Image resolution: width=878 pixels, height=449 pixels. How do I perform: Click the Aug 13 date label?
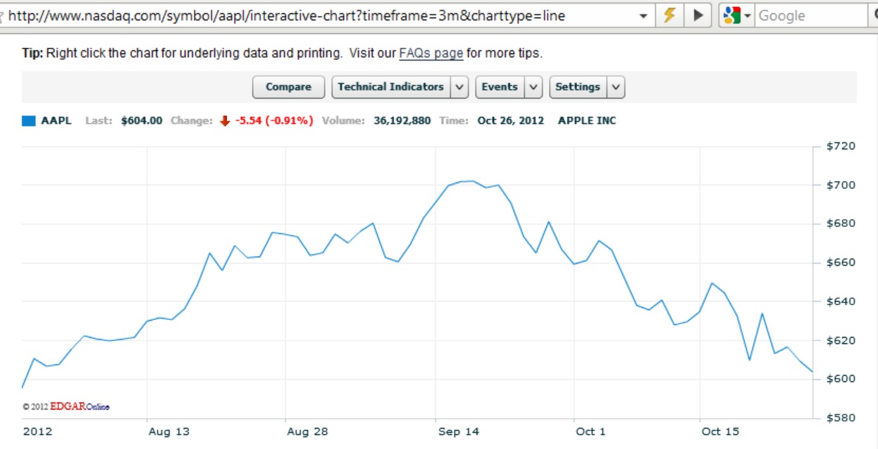[168, 431]
